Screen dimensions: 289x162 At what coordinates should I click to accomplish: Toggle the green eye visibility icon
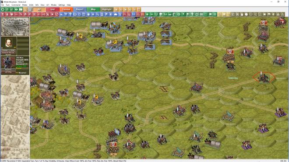point(16,9)
